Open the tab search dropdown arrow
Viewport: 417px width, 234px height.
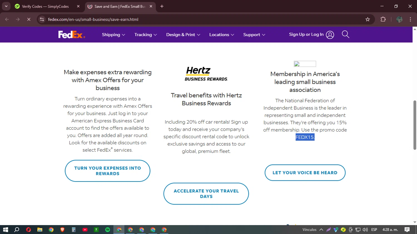(6, 6)
